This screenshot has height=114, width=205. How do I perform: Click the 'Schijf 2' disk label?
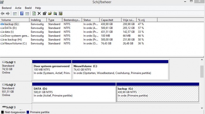coord(11,85)
